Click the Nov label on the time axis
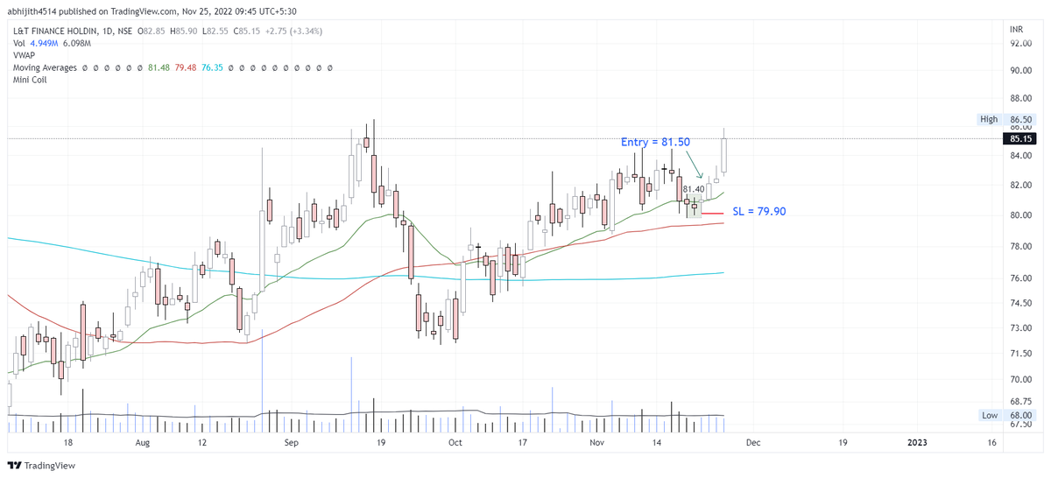 597,443
